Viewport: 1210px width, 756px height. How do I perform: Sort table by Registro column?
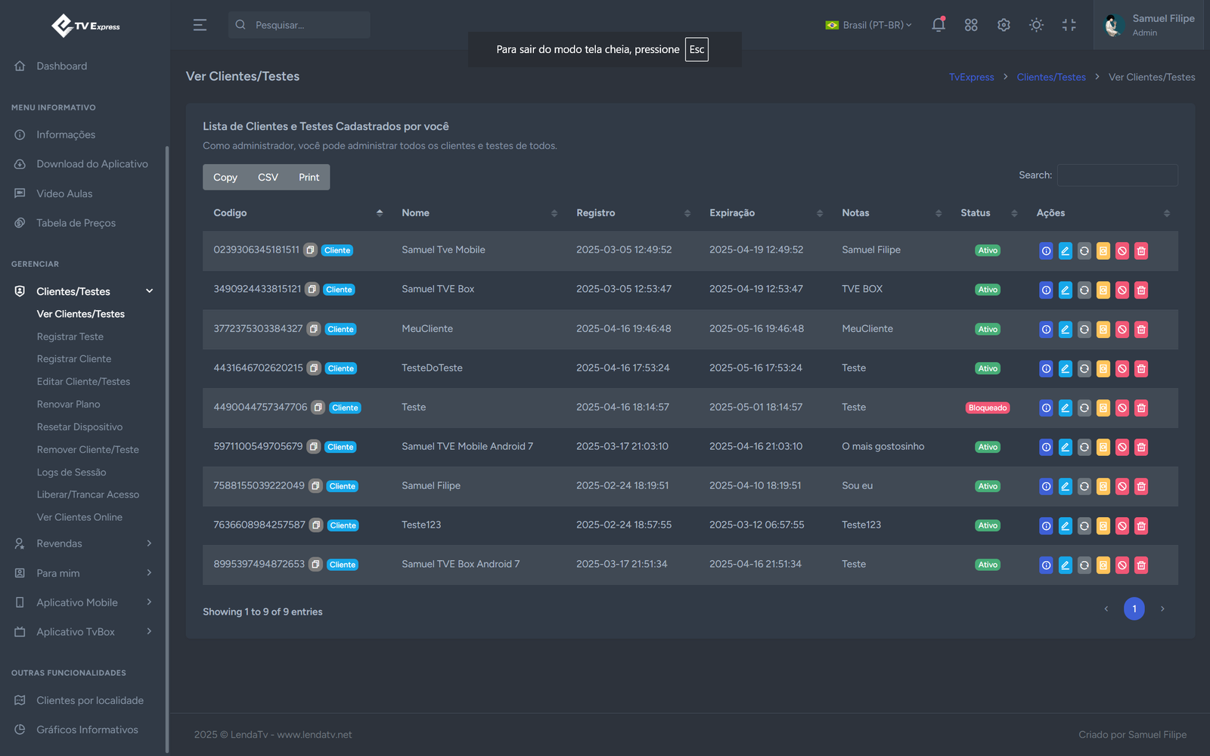tap(632, 213)
